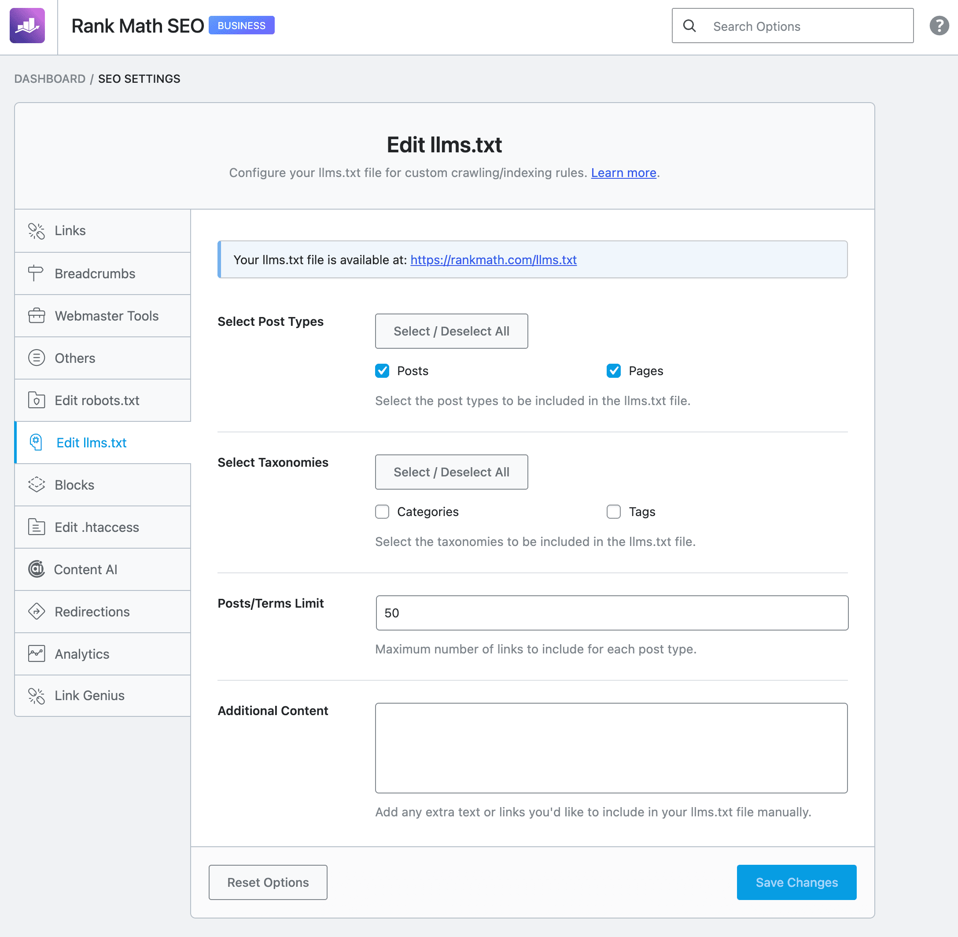Click the Additional Content text area
958x937 pixels.
tap(612, 748)
